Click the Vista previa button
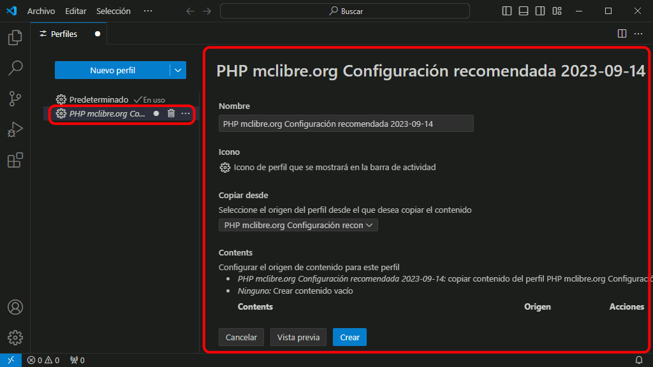653x367 pixels. click(x=298, y=337)
